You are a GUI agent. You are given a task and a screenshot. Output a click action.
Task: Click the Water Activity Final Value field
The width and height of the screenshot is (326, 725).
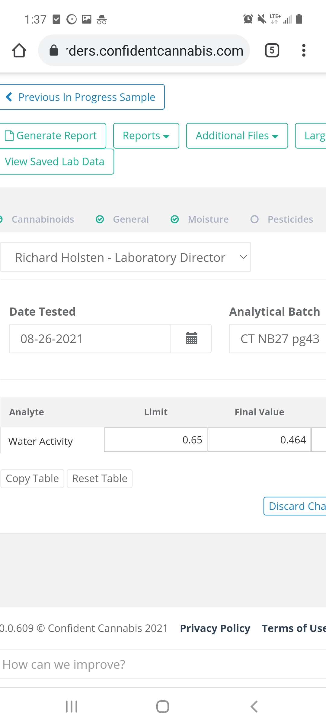pos(259,440)
